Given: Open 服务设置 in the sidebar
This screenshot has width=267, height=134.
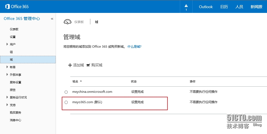Looking at the screenshot, I should click(x=16, y=82).
